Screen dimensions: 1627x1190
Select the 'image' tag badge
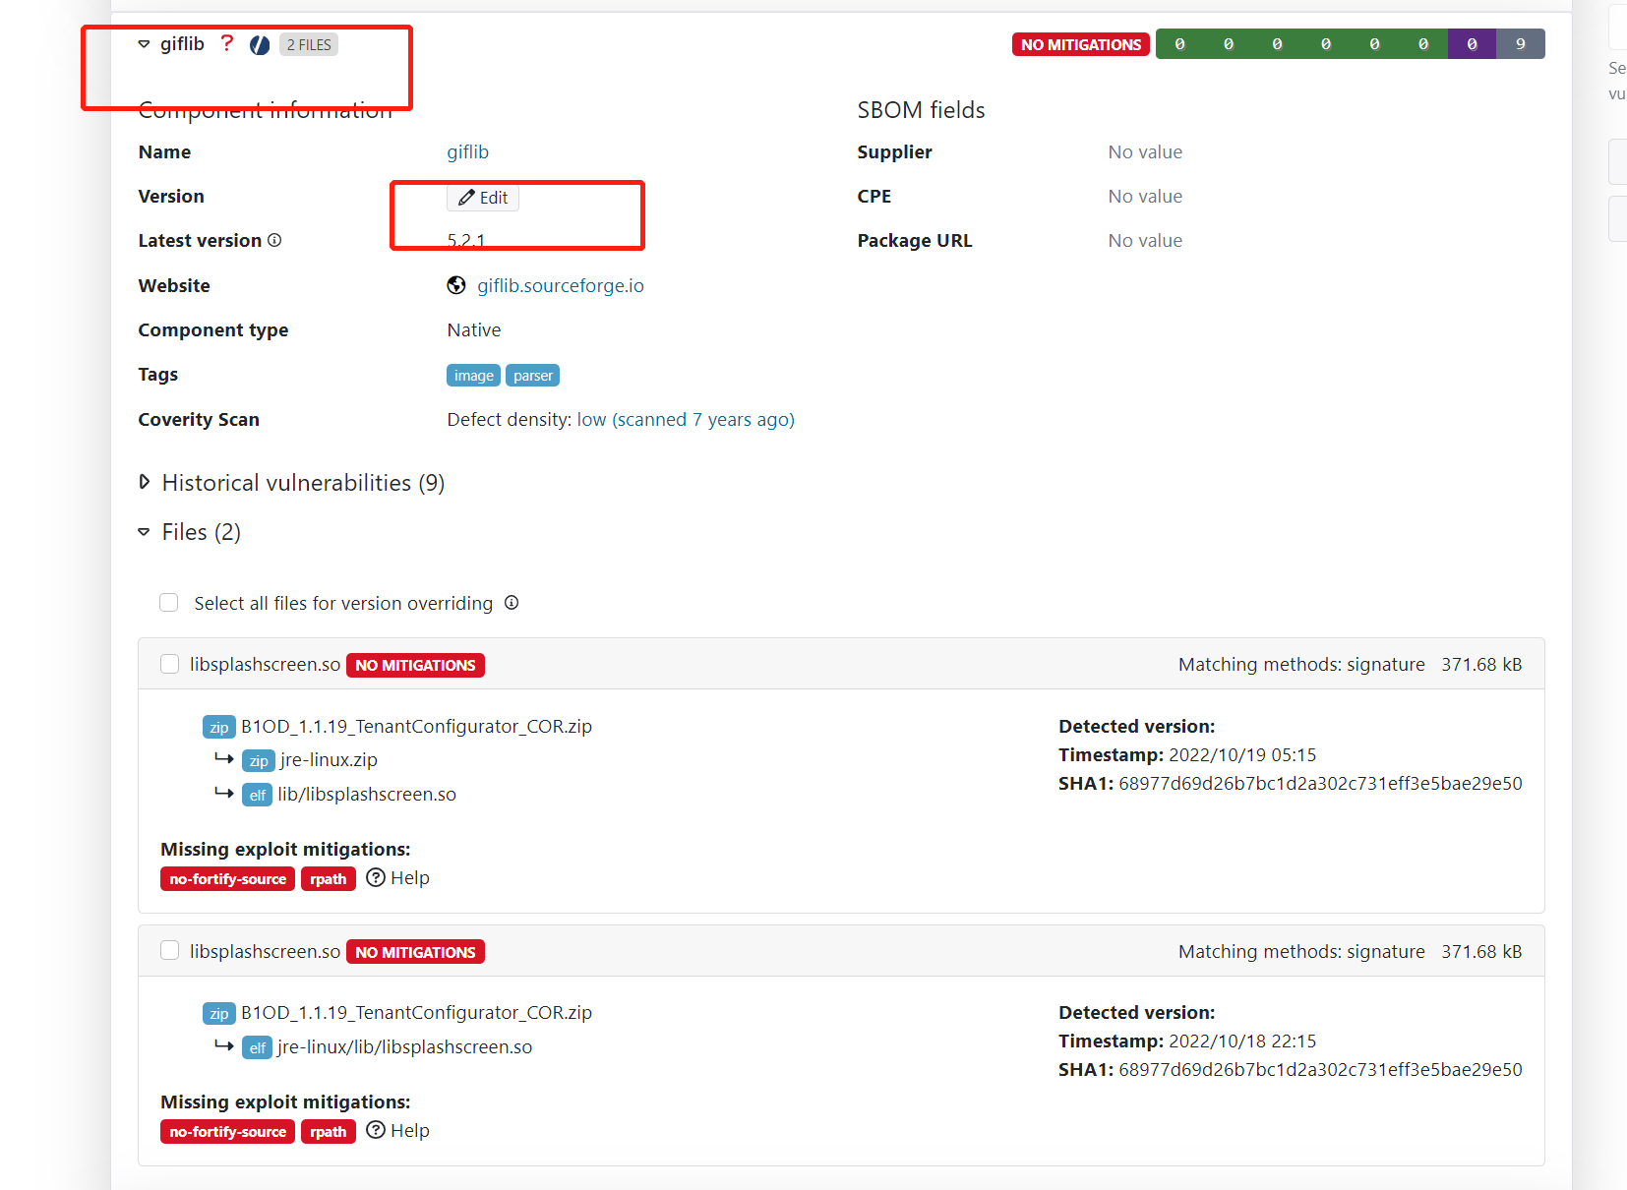click(x=473, y=375)
